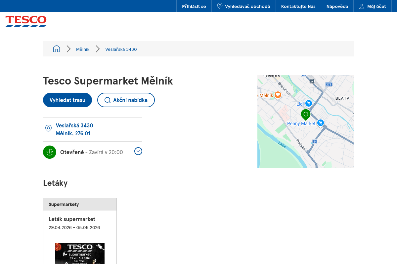Click the BLATA district label on map
The height and width of the screenshot is (264, 397).
coord(342,98)
